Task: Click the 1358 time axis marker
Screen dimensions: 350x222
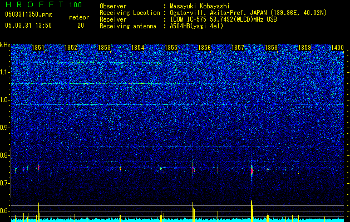Action: coord(271,48)
